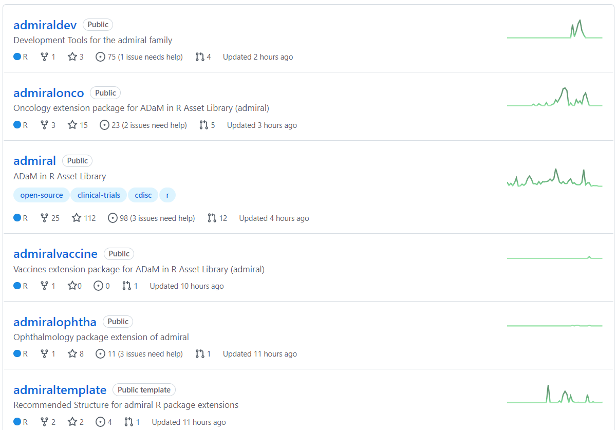Click the admiraltemplate activity sparkline graph
Image resolution: width=616 pixels, height=430 pixels.
point(554,395)
